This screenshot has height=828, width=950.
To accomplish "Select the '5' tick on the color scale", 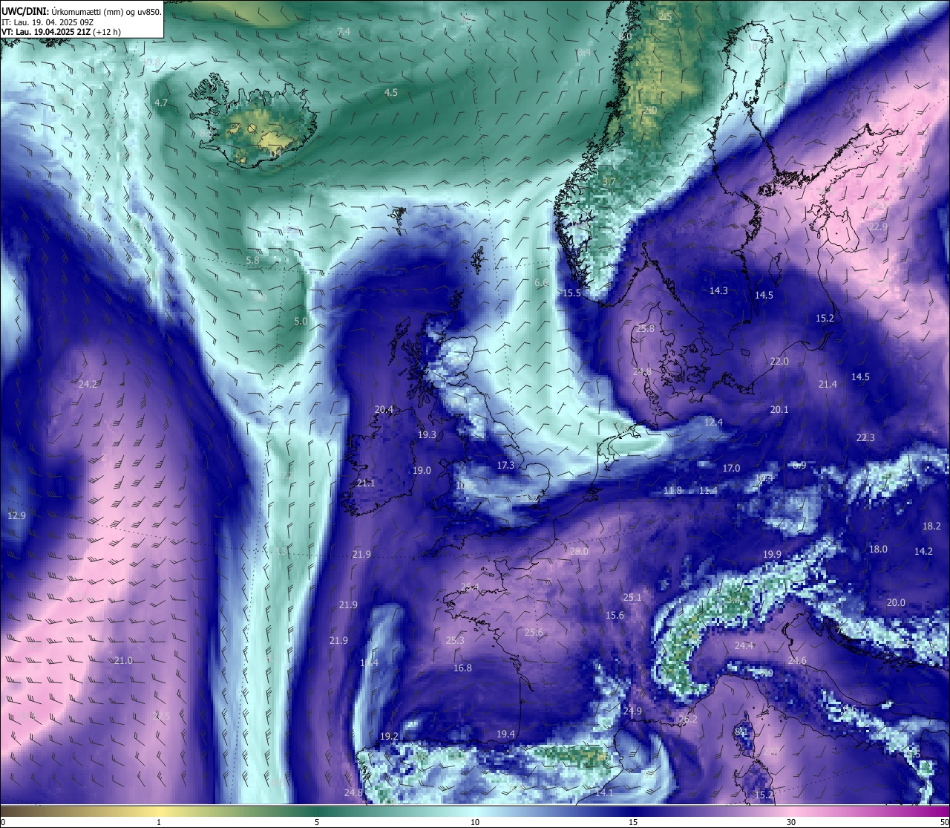I will click(317, 821).
